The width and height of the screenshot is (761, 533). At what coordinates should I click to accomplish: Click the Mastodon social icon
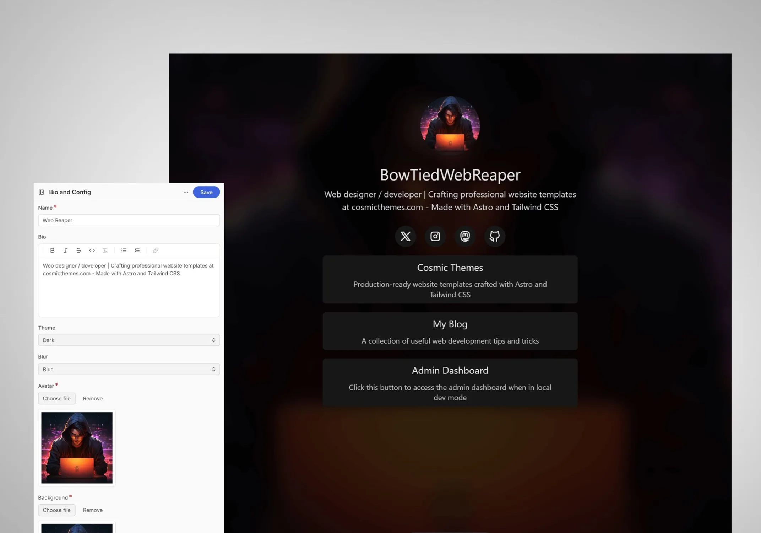pyautogui.click(x=465, y=236)
